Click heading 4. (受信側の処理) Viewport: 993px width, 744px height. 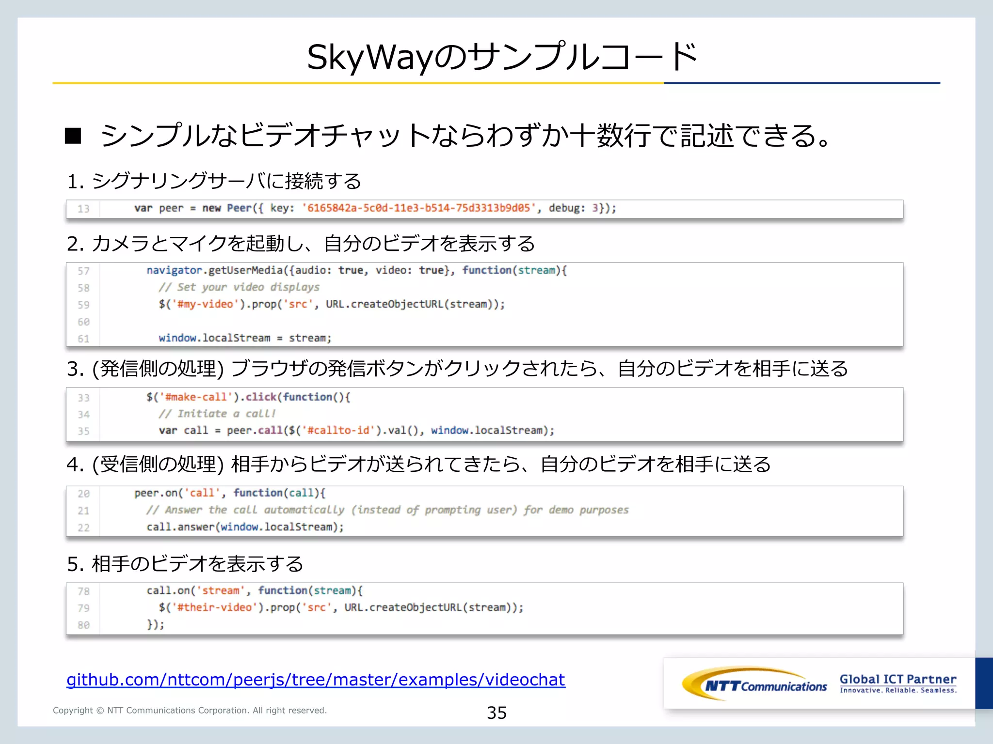pos(418,464)
